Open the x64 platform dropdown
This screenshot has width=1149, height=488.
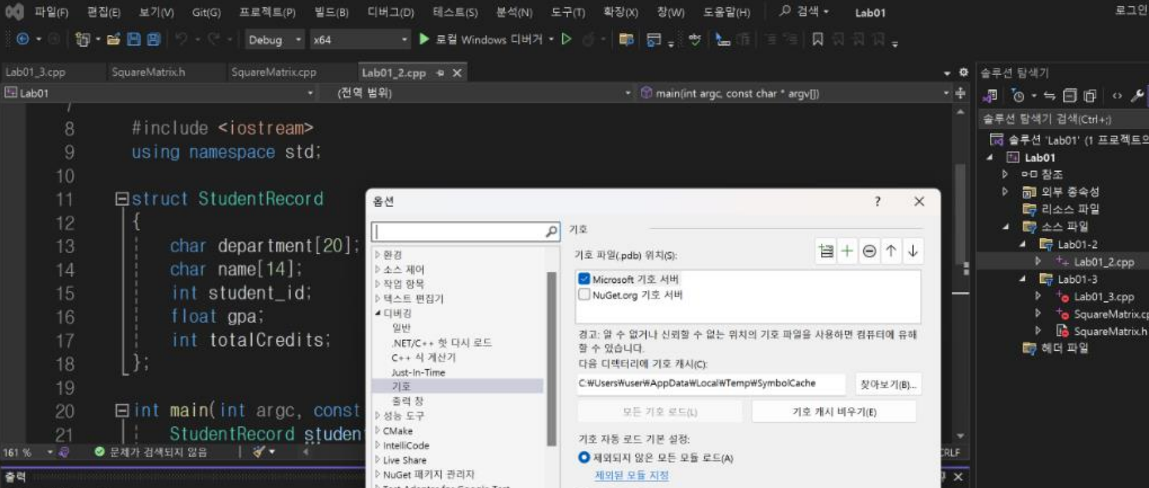(x=360, y=40)
